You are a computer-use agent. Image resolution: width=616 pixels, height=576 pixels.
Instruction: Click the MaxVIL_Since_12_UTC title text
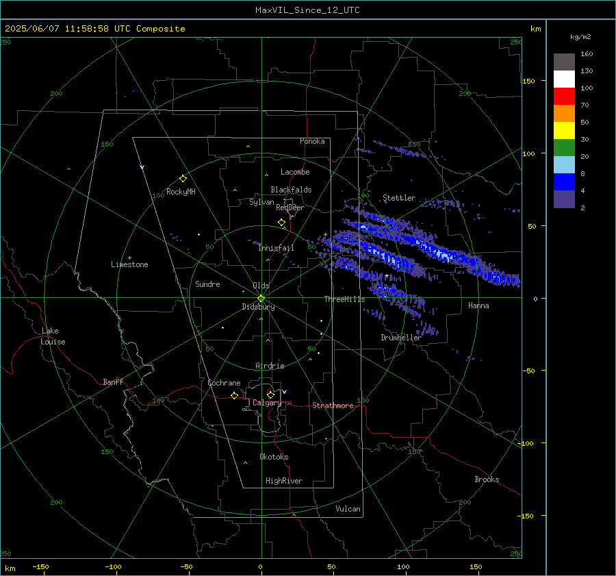(307, 10)
